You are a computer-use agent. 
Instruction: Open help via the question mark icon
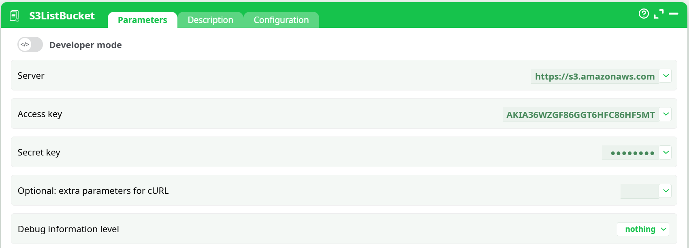tap(644, 14)
